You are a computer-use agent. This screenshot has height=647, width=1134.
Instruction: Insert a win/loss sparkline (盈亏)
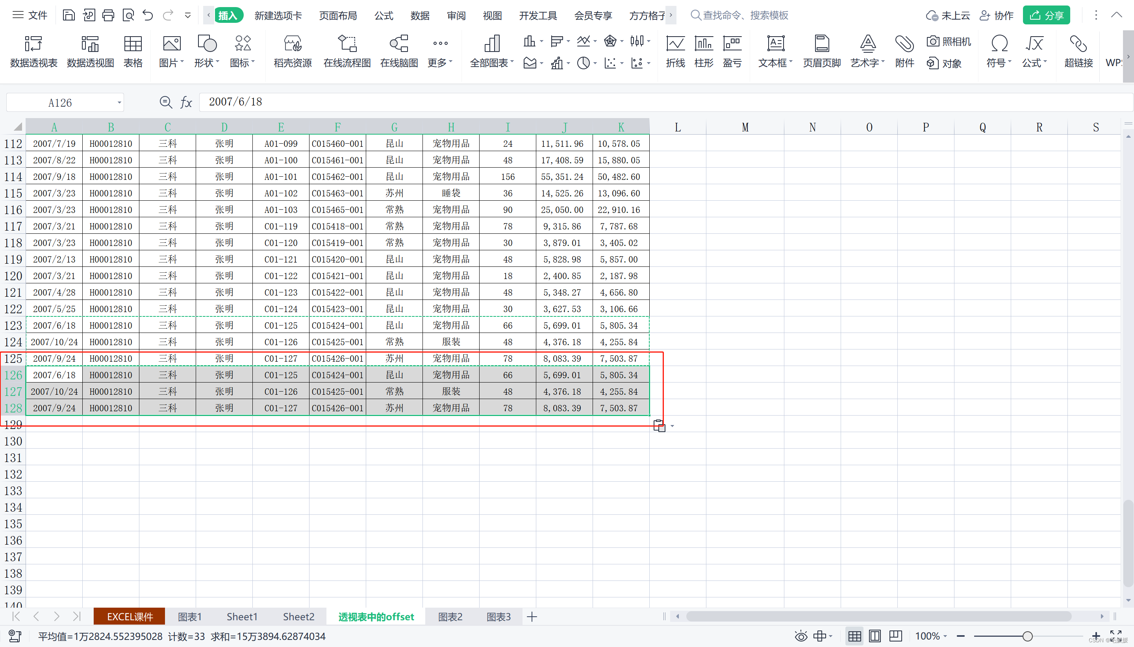(732, 52)
